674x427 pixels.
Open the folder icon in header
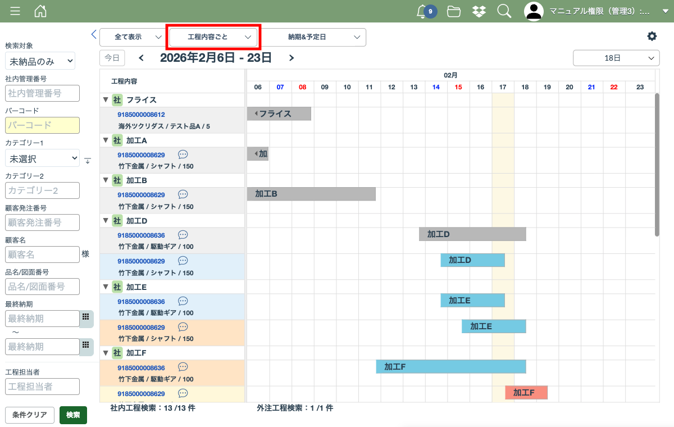pos(454,11)
